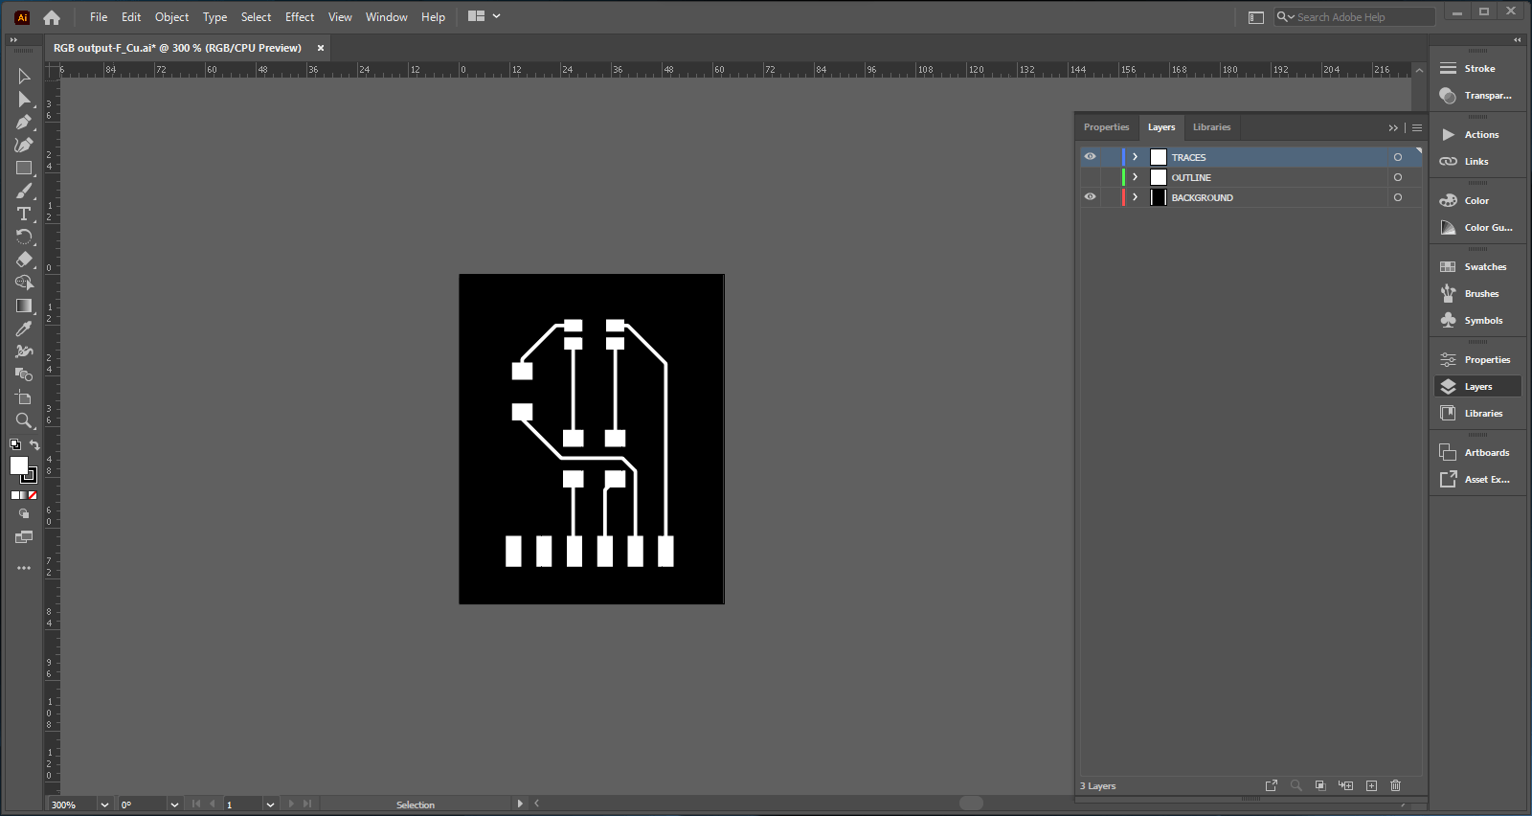Click the Create New Layer icon
Screen dimensions: 1532x816
[x=1371, y=785]
